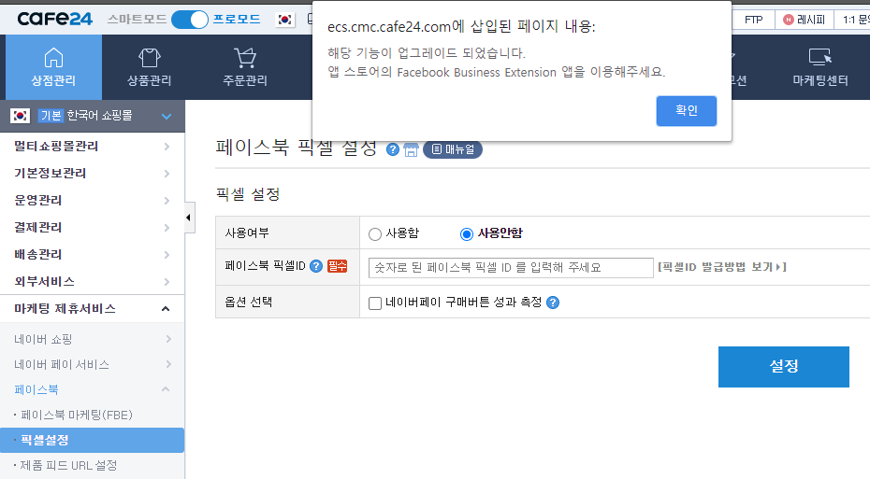Click the store icon beside page title
The height and width of the screenshot is (479, 870).
coord(411,149)
